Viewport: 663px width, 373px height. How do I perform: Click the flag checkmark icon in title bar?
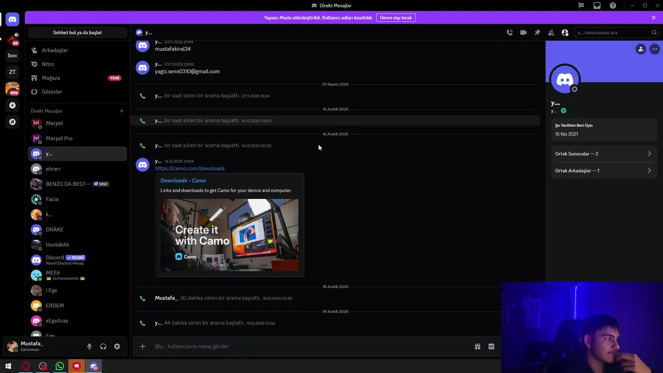pos(581,6)
